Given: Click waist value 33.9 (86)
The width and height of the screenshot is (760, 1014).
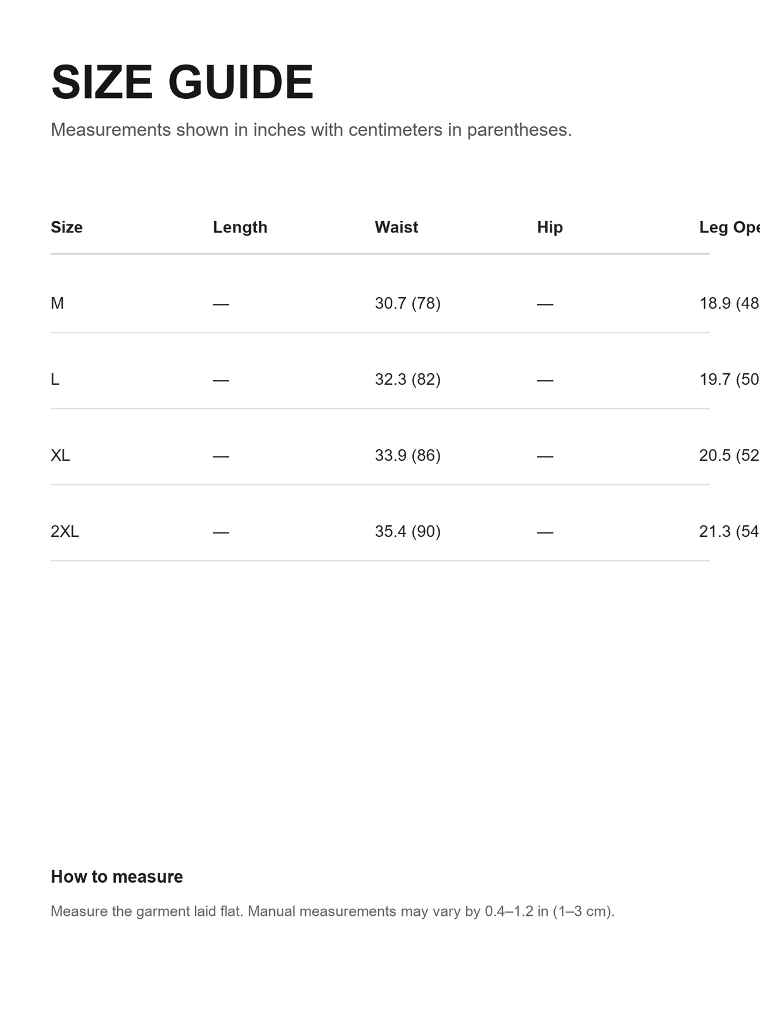Looking at the screenshot, I should [x=408, y=455].
